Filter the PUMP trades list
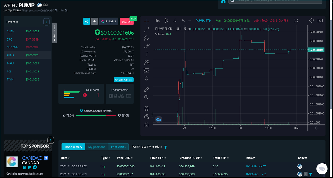Image resolution: width=333 pixels, height=178 pixels. pyautogui.click(x=166, y=147)
